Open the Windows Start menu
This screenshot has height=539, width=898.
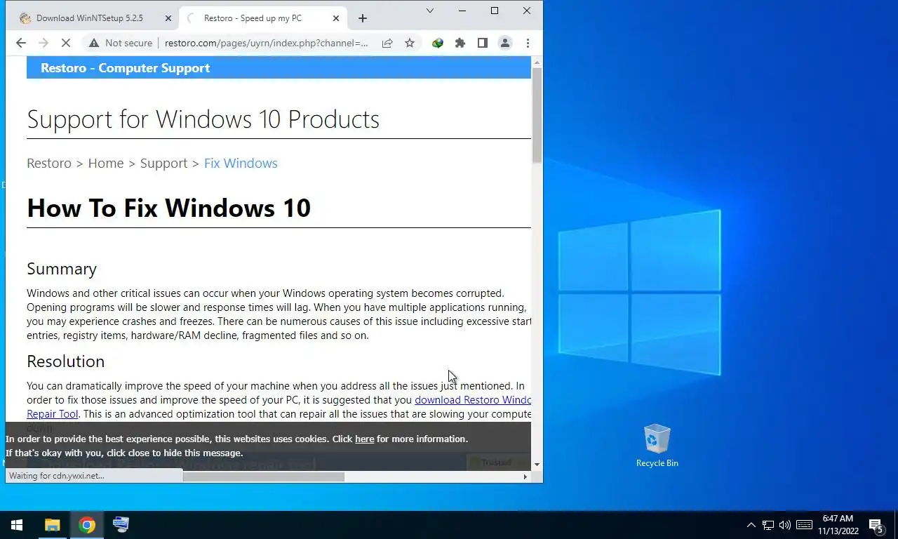[x=17, y=525]
